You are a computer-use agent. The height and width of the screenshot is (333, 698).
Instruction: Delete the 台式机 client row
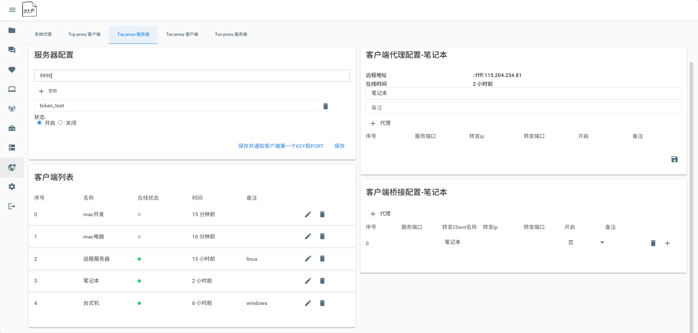(322, 303)
